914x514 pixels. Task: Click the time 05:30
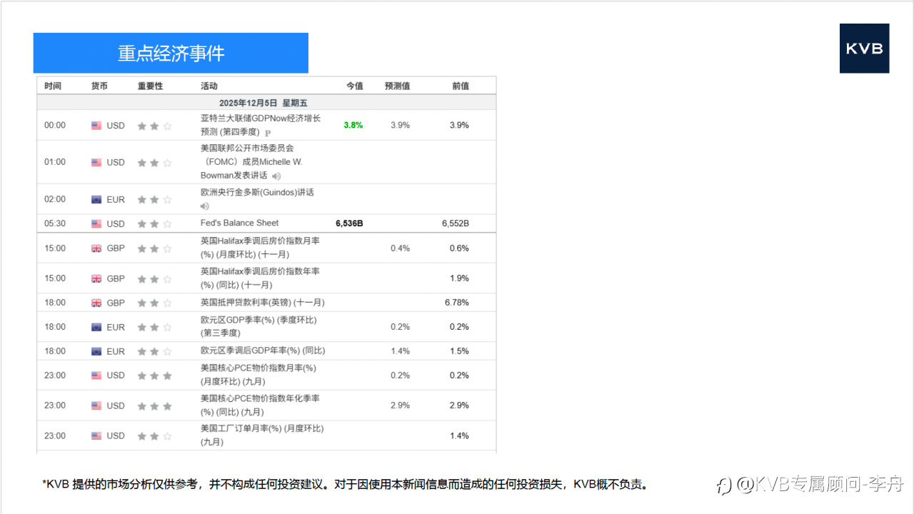(x=55, y=223)
